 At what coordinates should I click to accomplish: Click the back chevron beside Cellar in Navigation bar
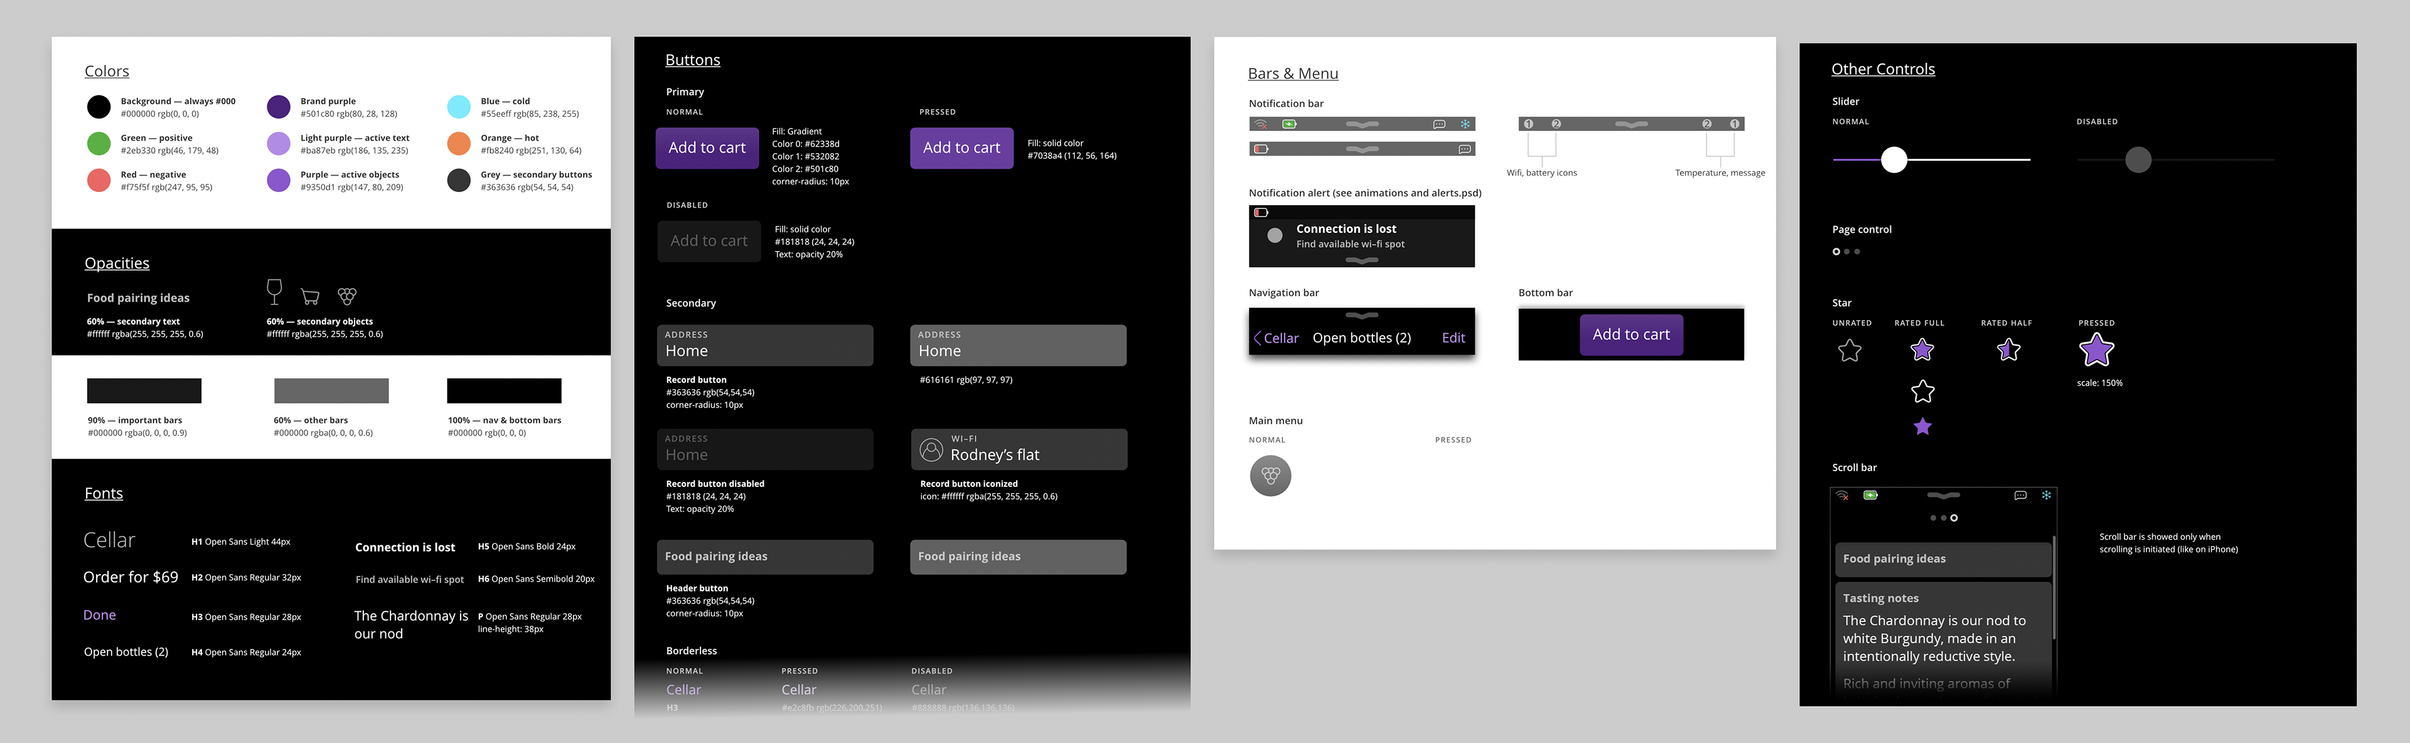[x=1257, y=338]
